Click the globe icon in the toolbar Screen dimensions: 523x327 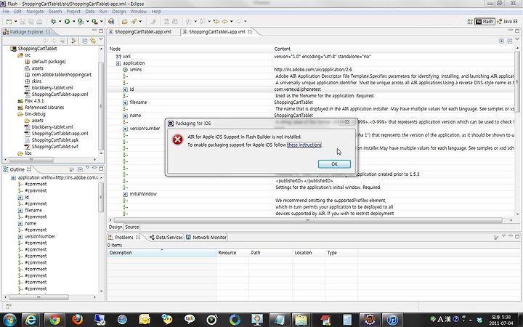[x=111, y=21]
